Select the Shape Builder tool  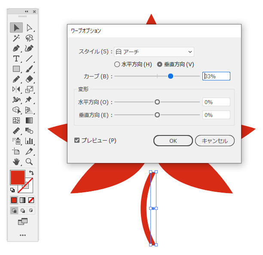point(17,110)
